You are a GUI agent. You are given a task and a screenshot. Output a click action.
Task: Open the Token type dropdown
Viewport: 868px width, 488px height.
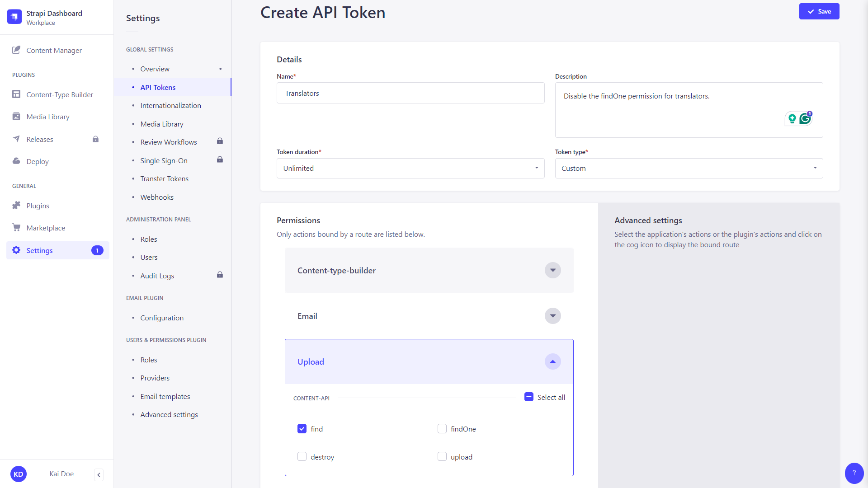coord(815,168)
